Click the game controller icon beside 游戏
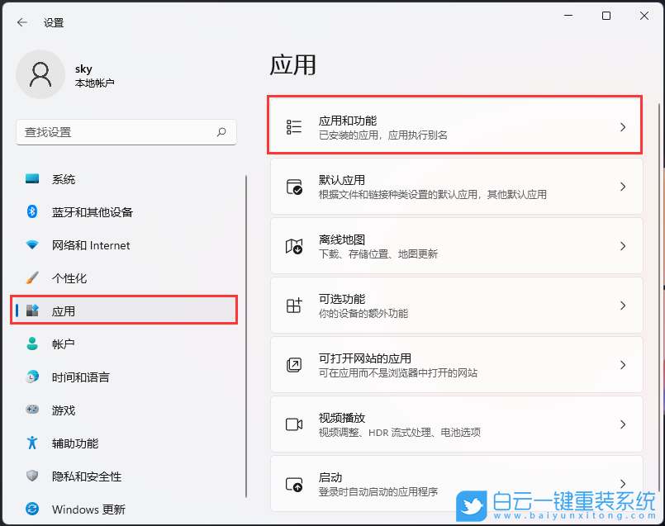 click(x=32, y=410)
